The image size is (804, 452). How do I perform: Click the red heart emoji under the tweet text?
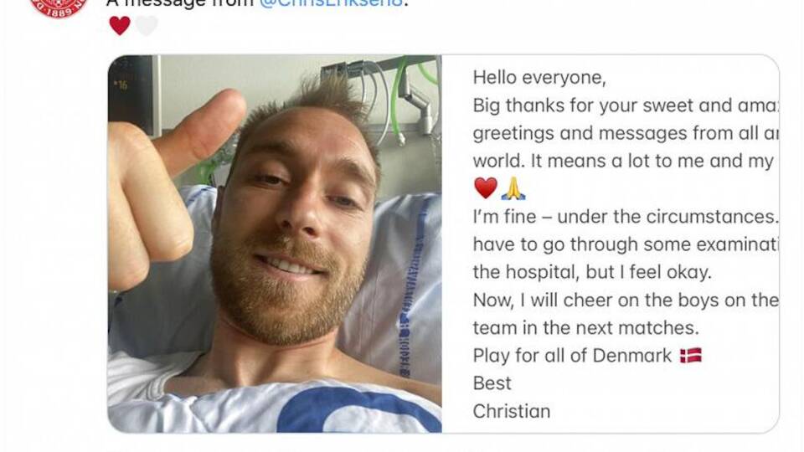pos(120,26)
